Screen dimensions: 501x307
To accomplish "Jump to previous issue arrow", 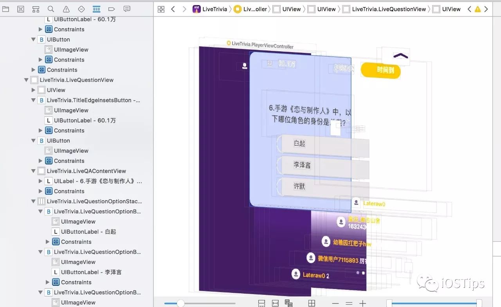I will coord(469,9).
